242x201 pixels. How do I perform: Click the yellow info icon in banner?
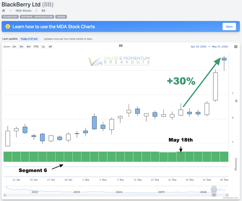[x=8, y=26]
